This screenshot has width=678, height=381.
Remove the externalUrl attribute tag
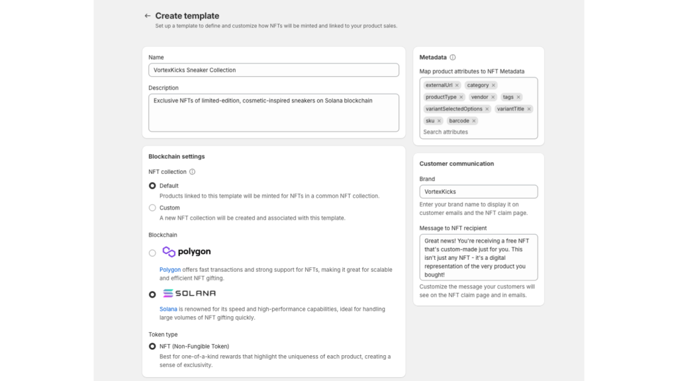457,85
